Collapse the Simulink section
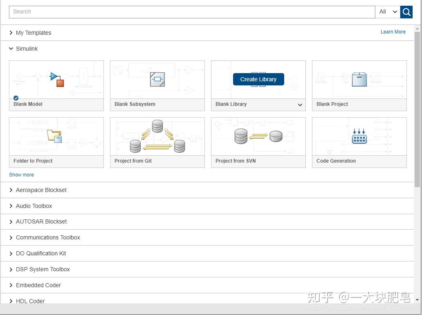 click(x=11, y=49)
